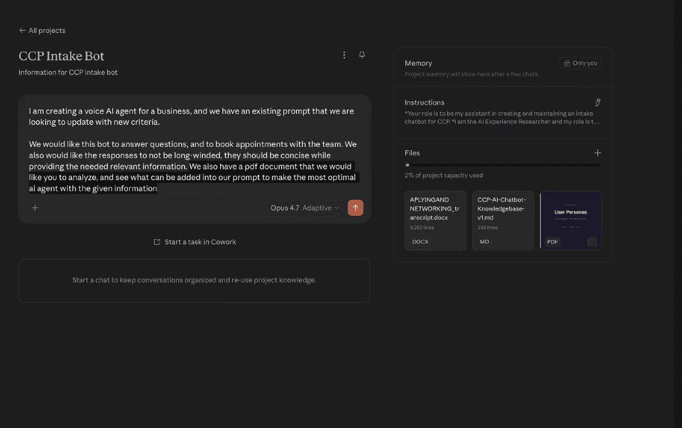Select the checkbox on the PDF file card
The width and height of the screenshot is (682, 428).
[x=592, y=242]
